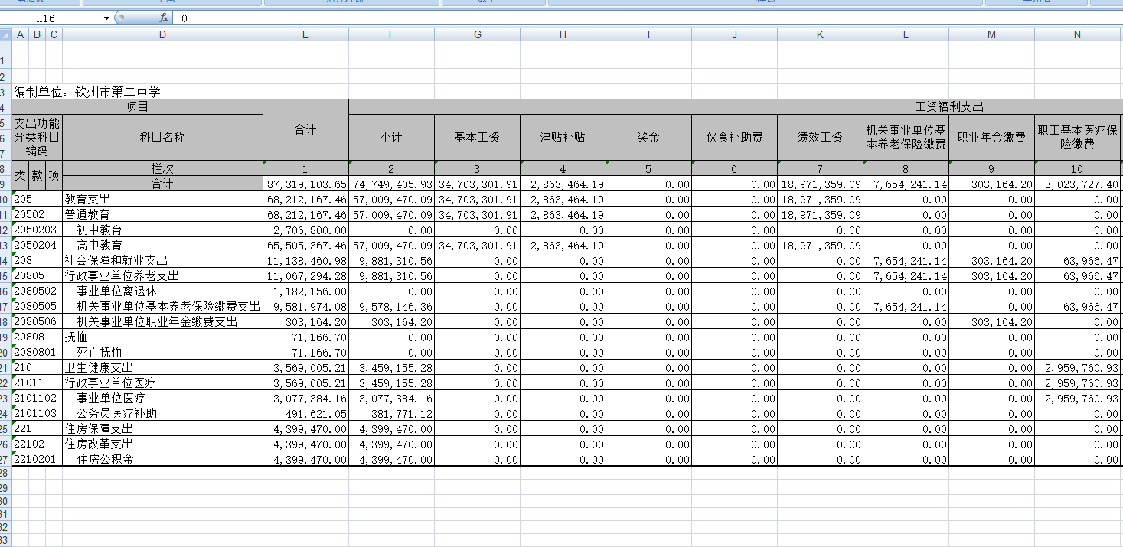Select the column N header
Viewport: 1123px width, 547px height.
[1077, 34]
